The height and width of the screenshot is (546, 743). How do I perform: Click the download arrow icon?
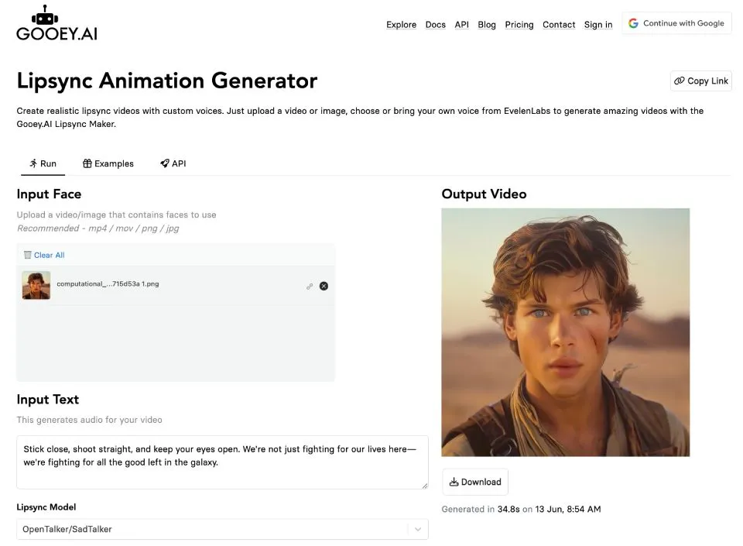[454, 482]
